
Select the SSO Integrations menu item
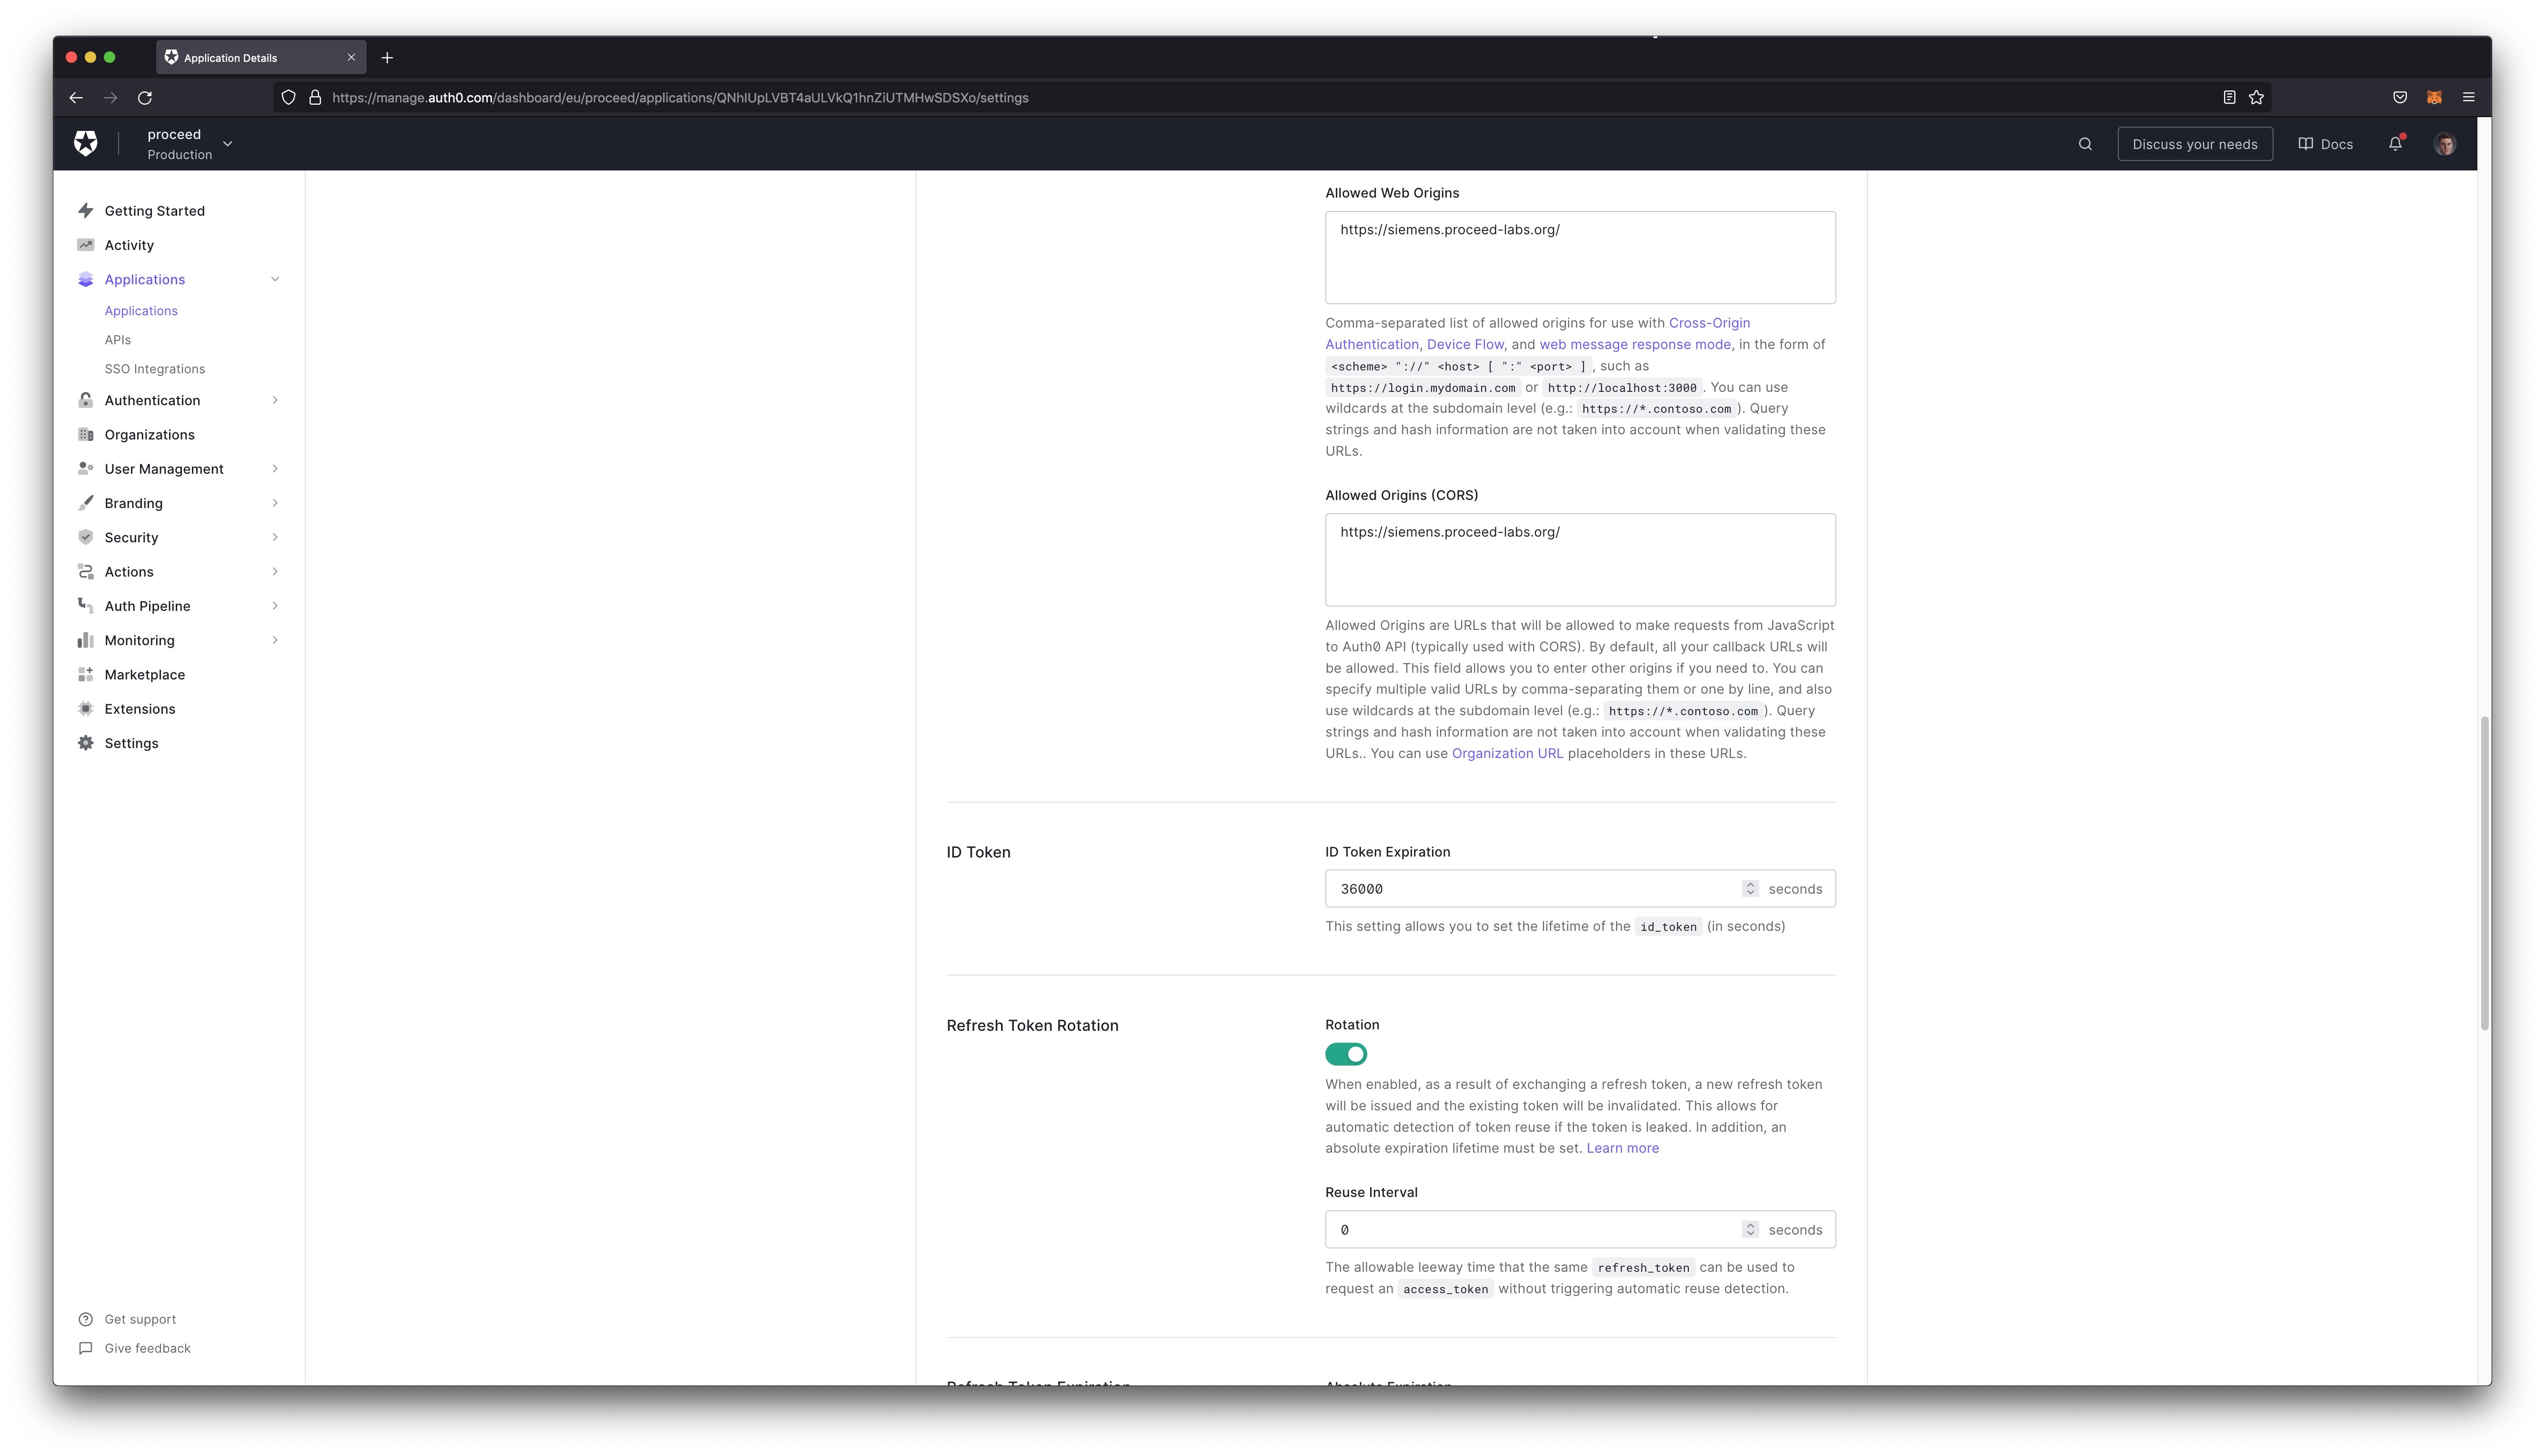[154, 369]
